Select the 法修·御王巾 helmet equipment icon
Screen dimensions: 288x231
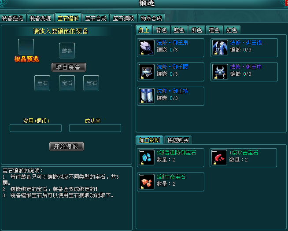[x=220, y=72]
